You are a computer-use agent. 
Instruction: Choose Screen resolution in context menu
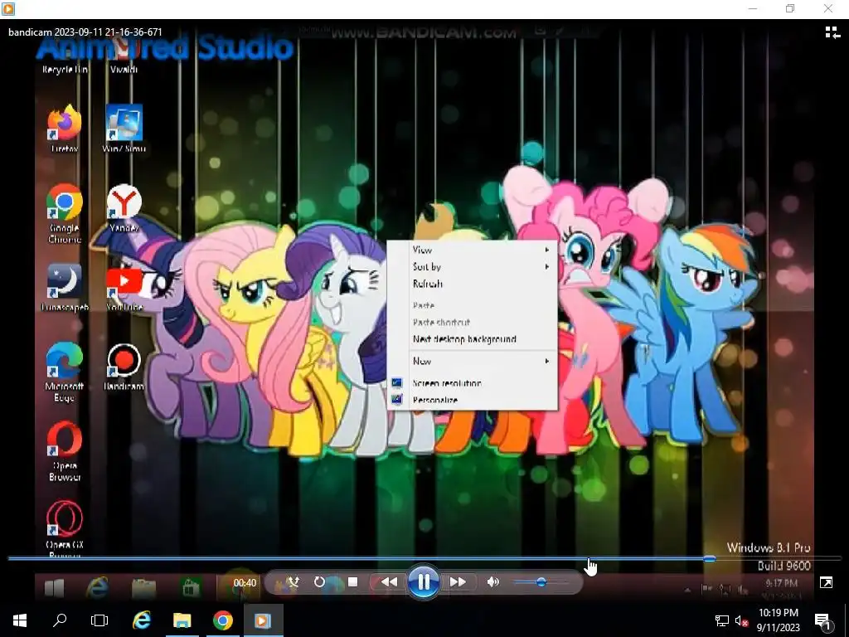pyautogui.click(x=472, y=383)
